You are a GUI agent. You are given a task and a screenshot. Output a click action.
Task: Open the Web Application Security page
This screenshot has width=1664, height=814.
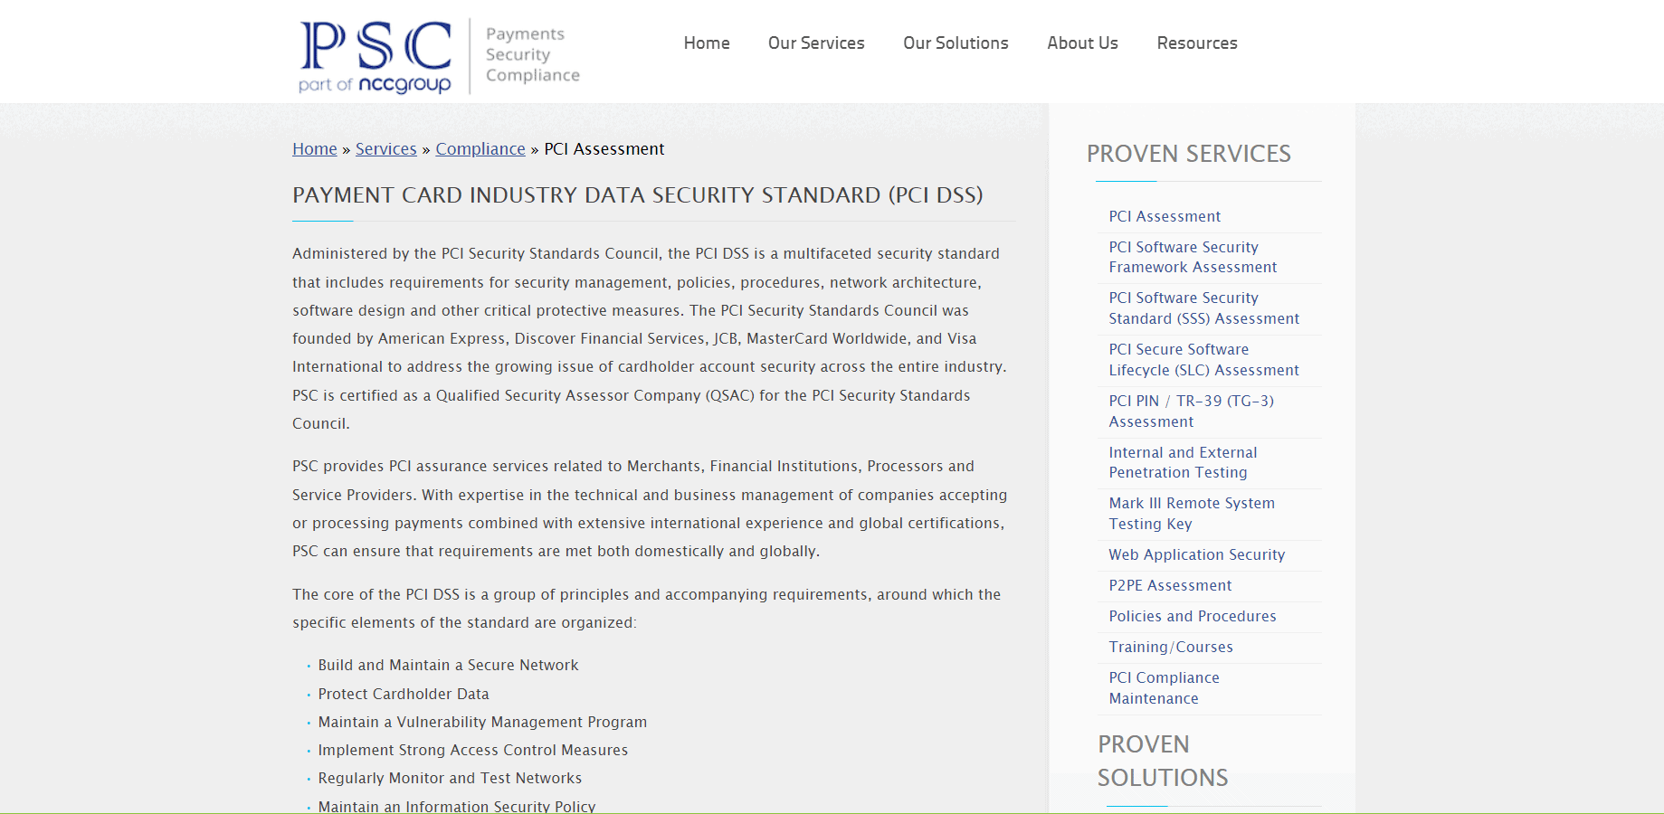pyautogui.click(x=1196, y=554)
